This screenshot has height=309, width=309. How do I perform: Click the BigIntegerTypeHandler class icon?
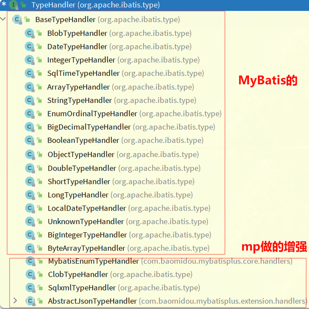tap(30, 235)
